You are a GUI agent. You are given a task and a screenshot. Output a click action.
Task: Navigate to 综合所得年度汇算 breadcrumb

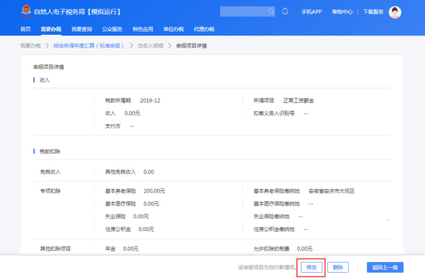coord(88,46)
